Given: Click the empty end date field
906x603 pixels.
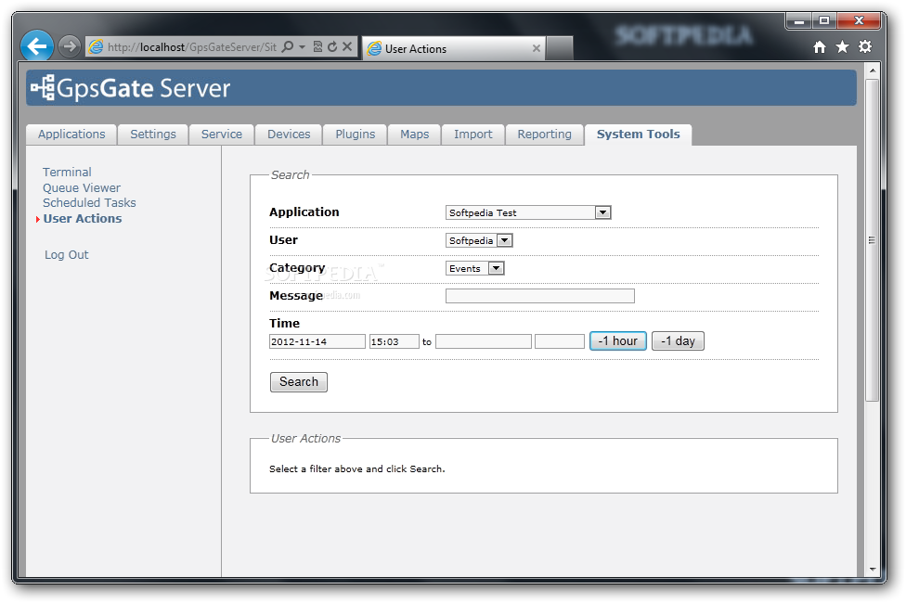Looking at the screenshot, I should [x=484, y=341].
